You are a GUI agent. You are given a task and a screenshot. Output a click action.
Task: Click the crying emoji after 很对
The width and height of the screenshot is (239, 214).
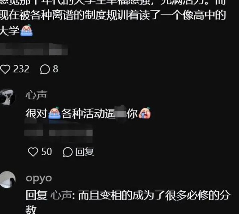pyautogui.click(x=55, y=113)
